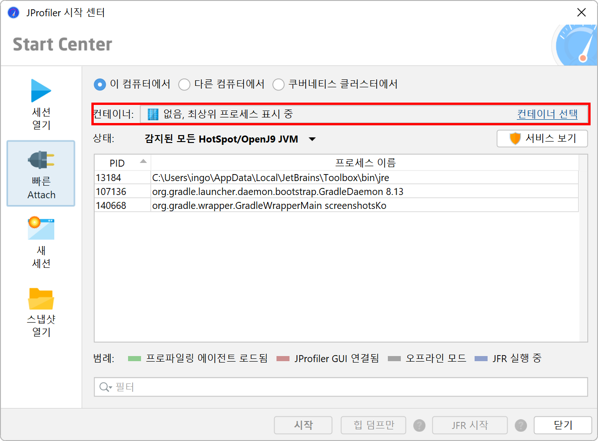Screen dimensions: 598x441
Task: Click the 프로세스 이름 column header
Action: pos(365,163)
